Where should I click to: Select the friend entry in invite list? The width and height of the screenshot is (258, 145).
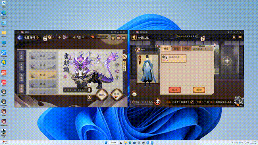point(174,58)
